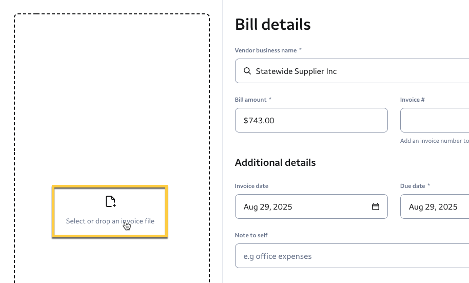Click the "Invoice date" field label

251,186
